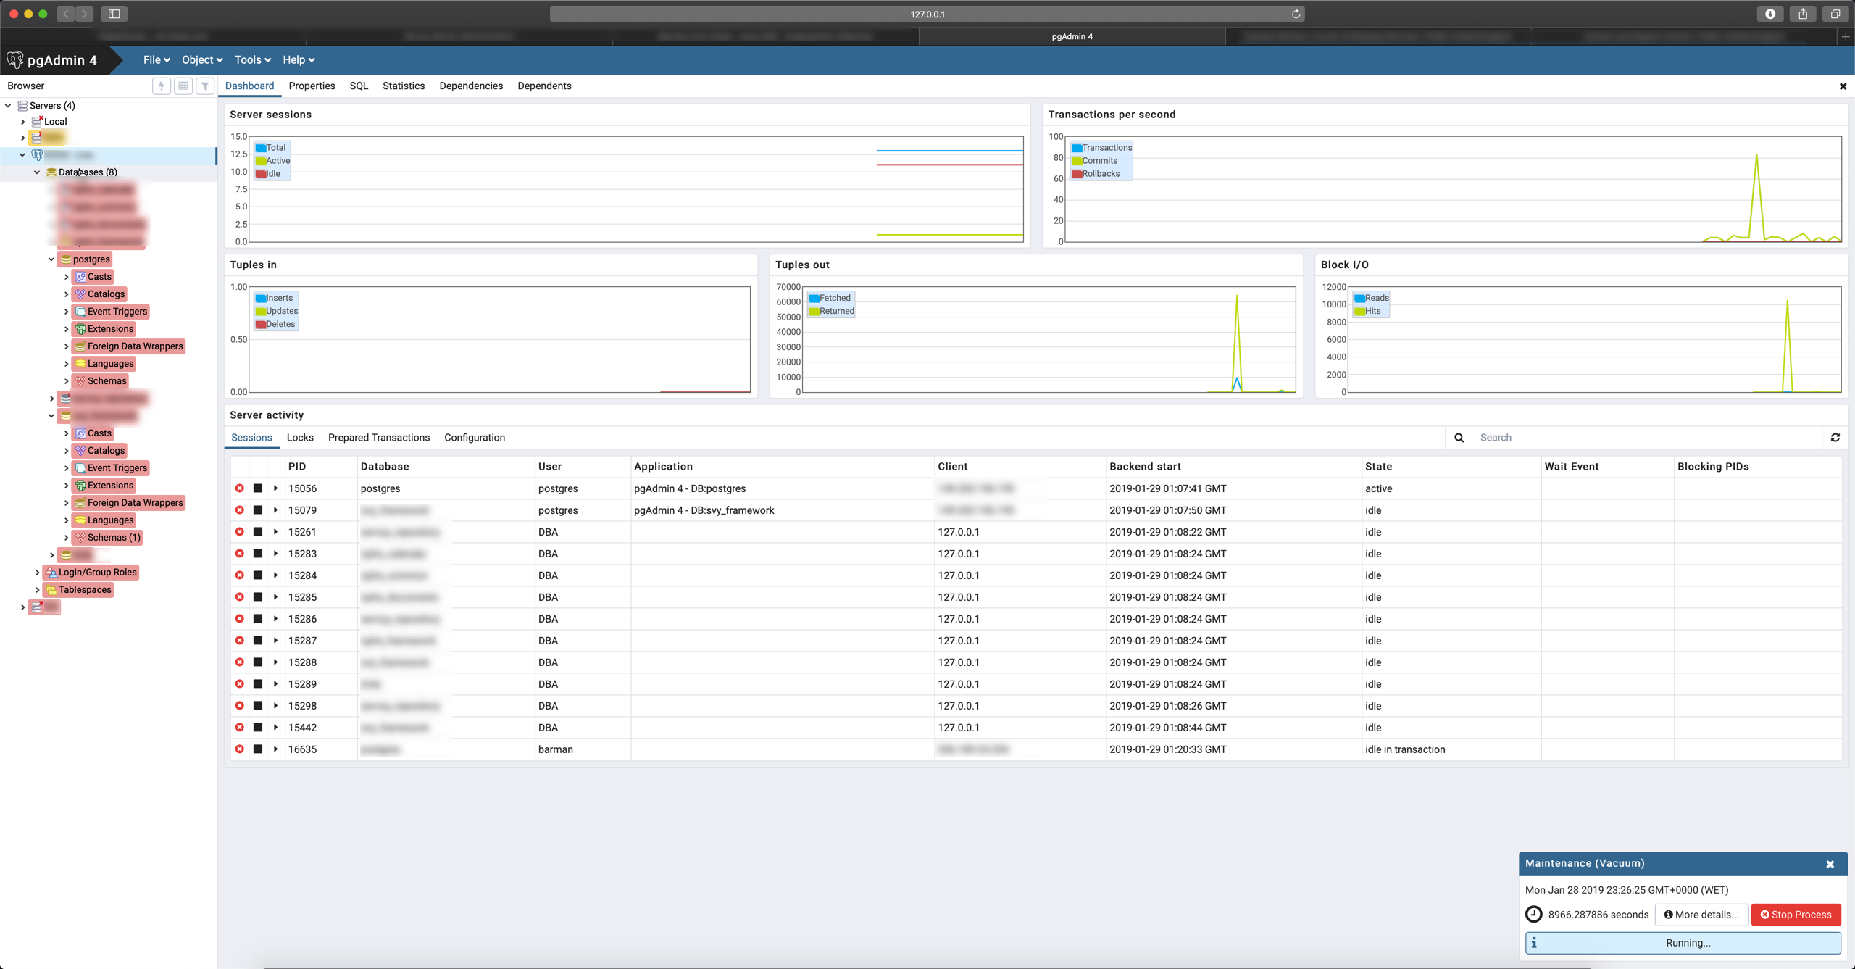1855x969 pixels.
Task: Switch to the Dependents tab
Action: pyautogui.click(x=544, y=86)
